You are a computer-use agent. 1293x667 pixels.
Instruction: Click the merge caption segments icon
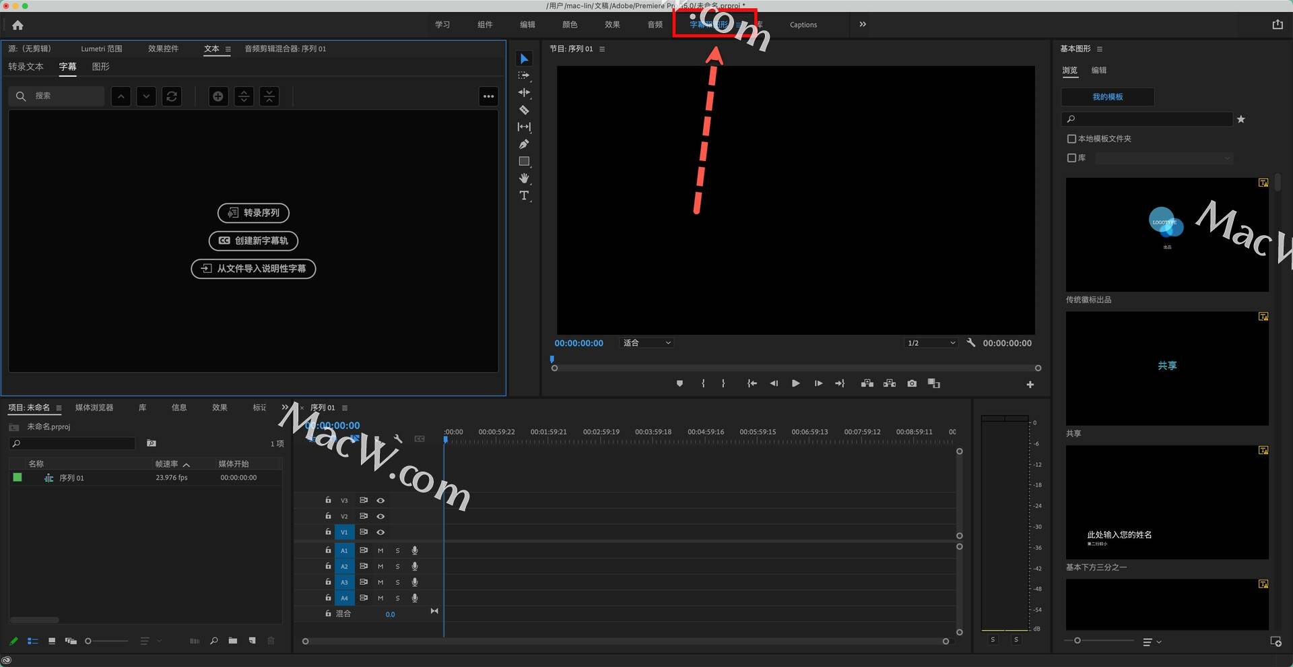click(269, 96)
